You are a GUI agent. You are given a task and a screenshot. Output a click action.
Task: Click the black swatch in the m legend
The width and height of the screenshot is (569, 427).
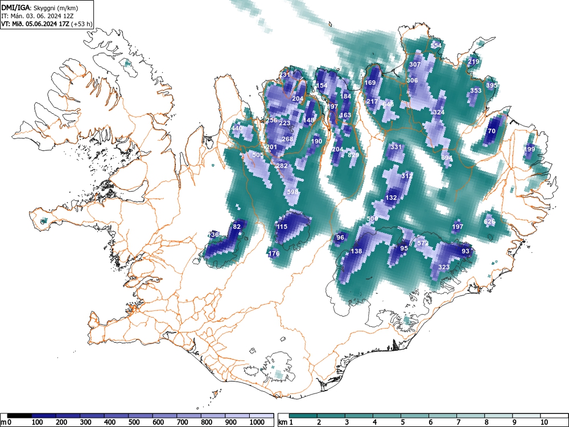click(x=19, y=416)
